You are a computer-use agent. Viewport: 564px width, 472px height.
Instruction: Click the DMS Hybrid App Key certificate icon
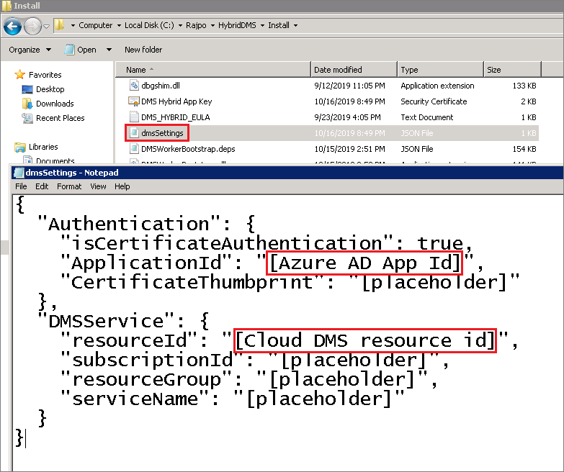click(134, 101)
